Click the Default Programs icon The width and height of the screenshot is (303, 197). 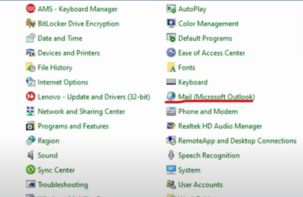(x=171, y=38)
